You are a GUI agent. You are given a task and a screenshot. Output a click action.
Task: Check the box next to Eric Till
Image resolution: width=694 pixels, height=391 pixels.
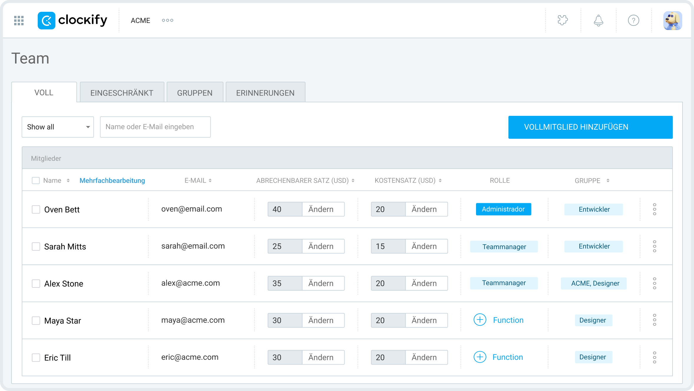point(36,357)
